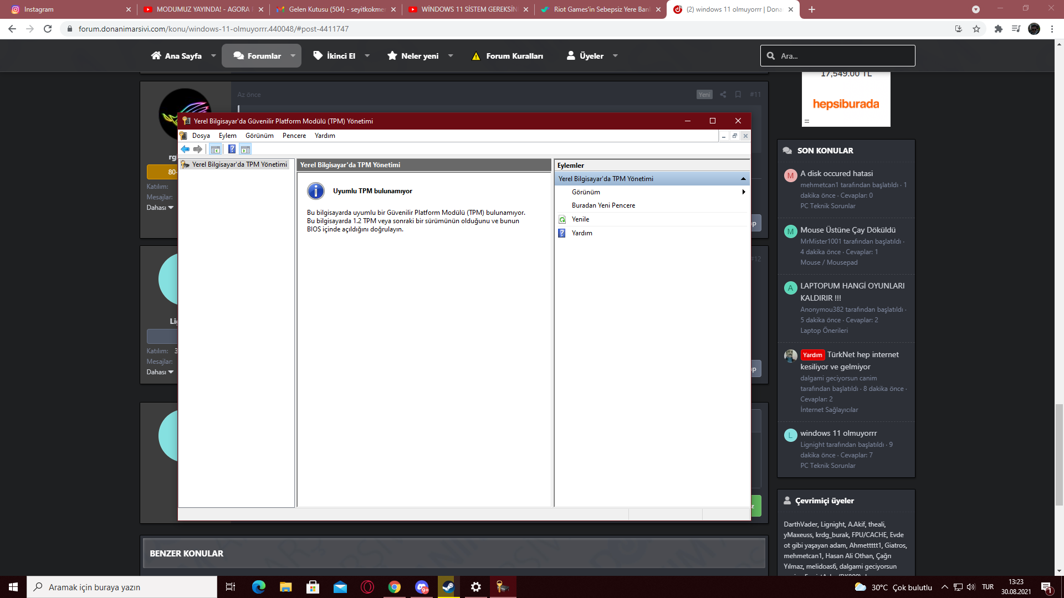
Task: Toggle the console tree pane icon
Action: 216,149
